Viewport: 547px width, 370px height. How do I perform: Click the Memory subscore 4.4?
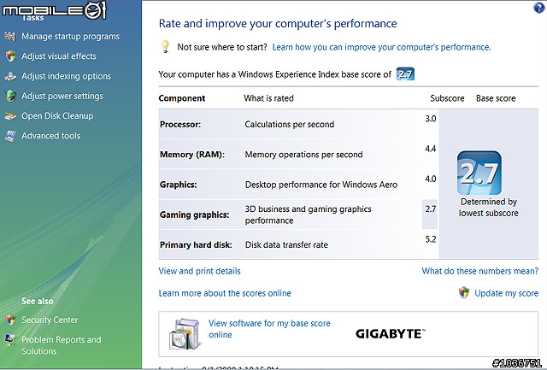click(431, 149)
